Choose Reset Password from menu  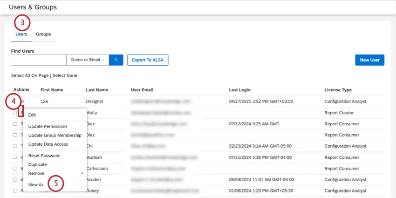tap(44, 156)
